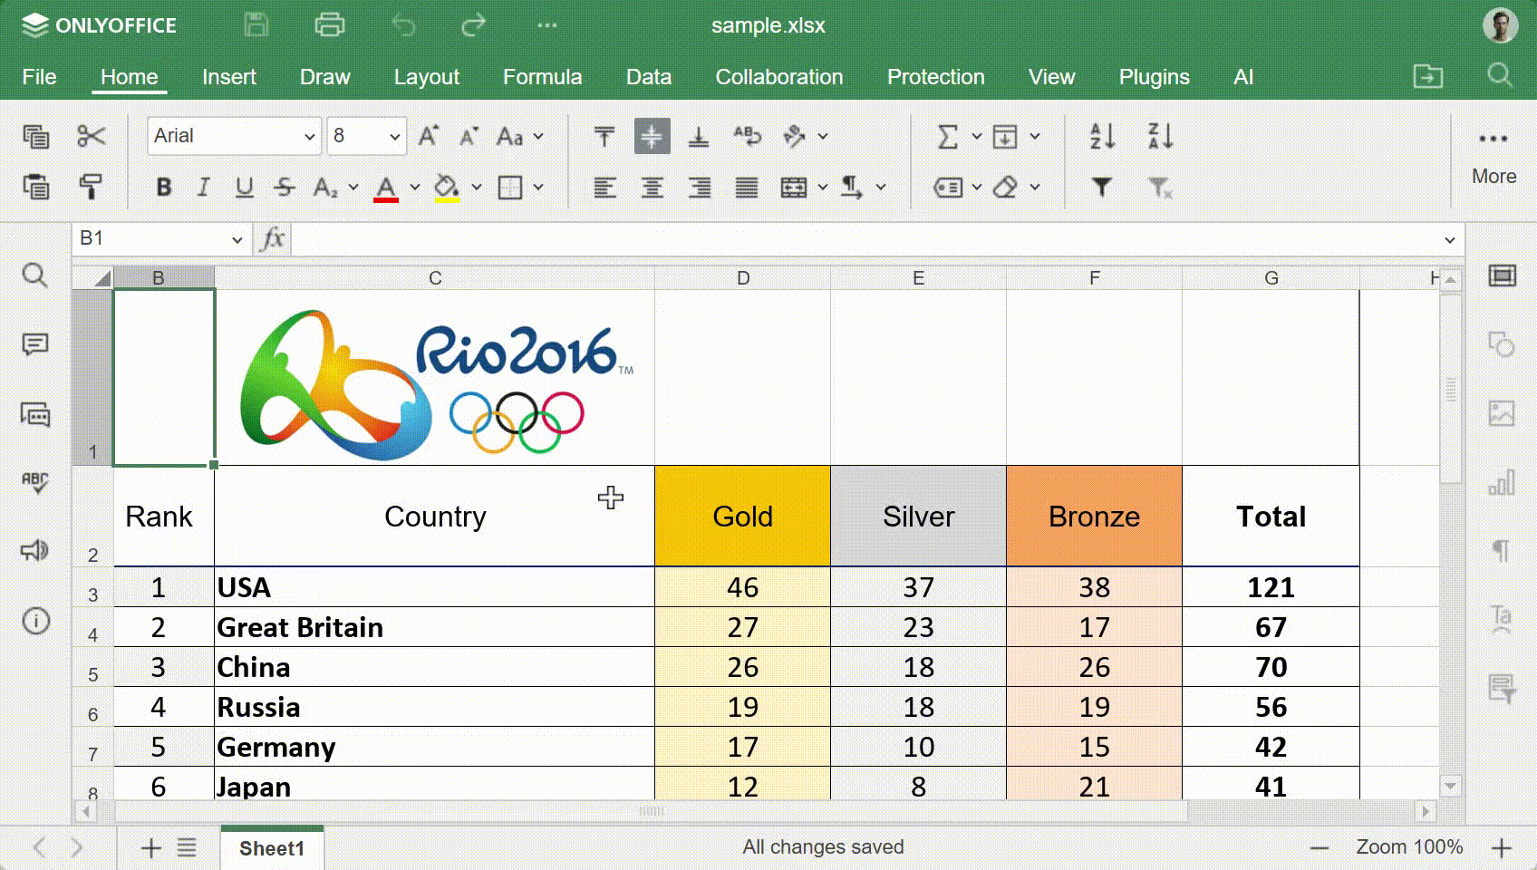Insert function with fx button
1537x870 pixels.
click(x=272, y=239)
